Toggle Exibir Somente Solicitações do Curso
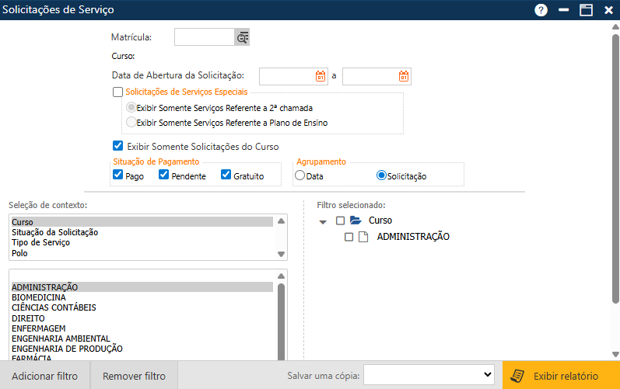Viewport: 620px width, 389px height. pyautogui.click(x=118, y=145)
